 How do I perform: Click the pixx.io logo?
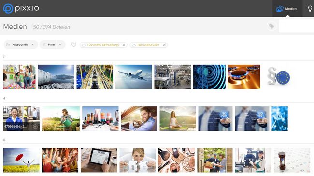21,8
